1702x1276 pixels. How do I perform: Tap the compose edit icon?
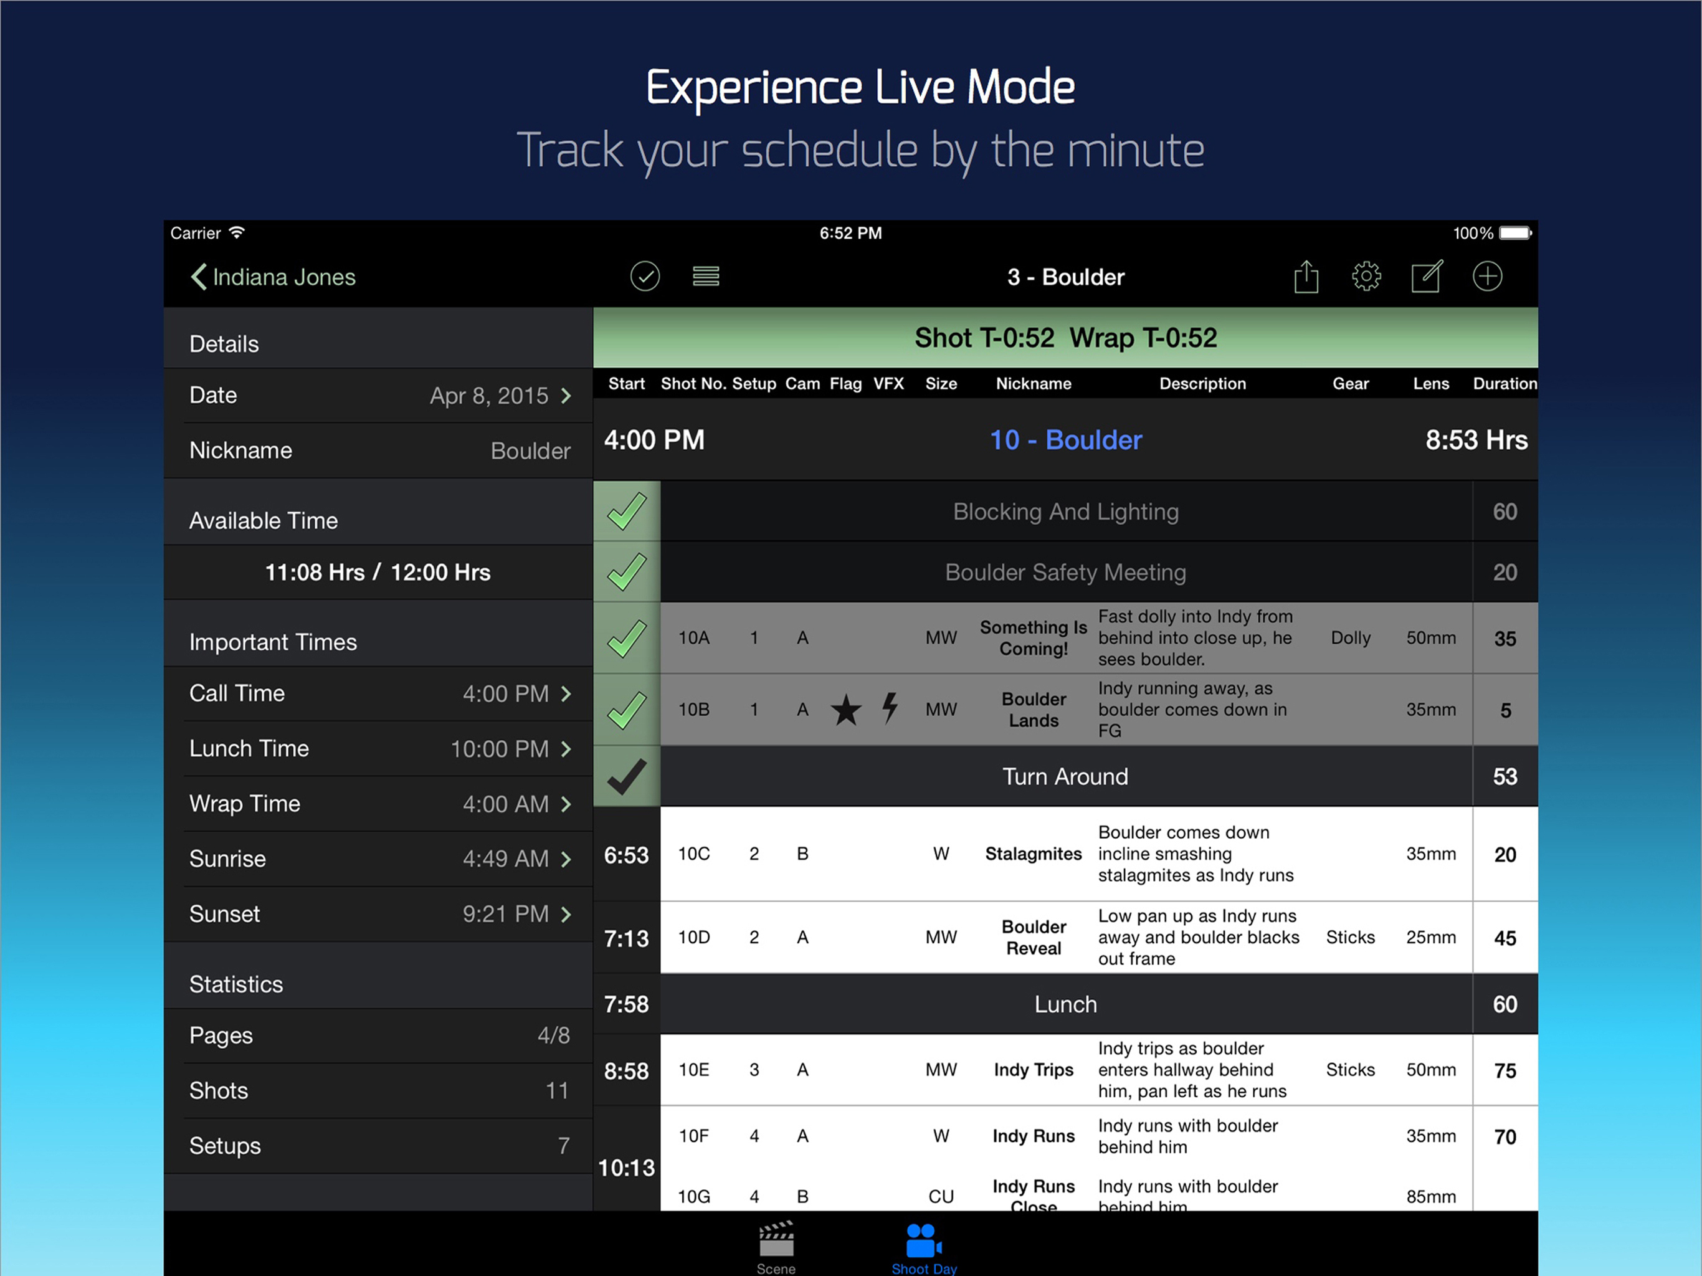tap(1427, 276)
